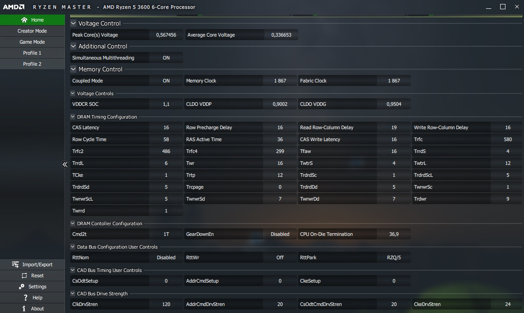Screen dimensions: 524x313
Task: Click the RttNom Disabled value
Action: 166,257
